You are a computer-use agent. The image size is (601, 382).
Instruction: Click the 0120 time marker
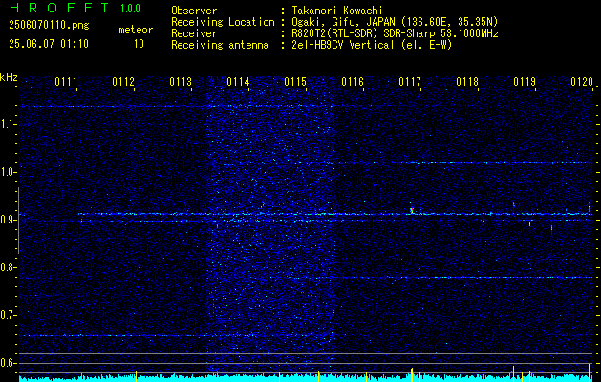[582, 81]
